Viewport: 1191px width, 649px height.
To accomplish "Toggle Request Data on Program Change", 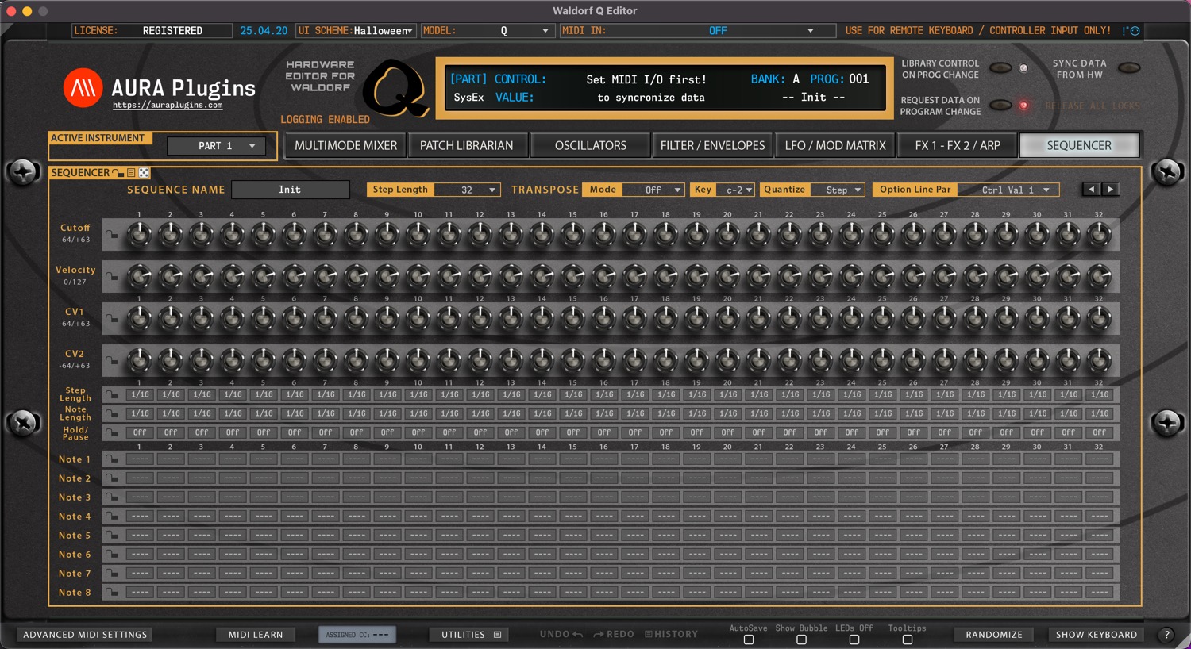I will click(1000, 106).
